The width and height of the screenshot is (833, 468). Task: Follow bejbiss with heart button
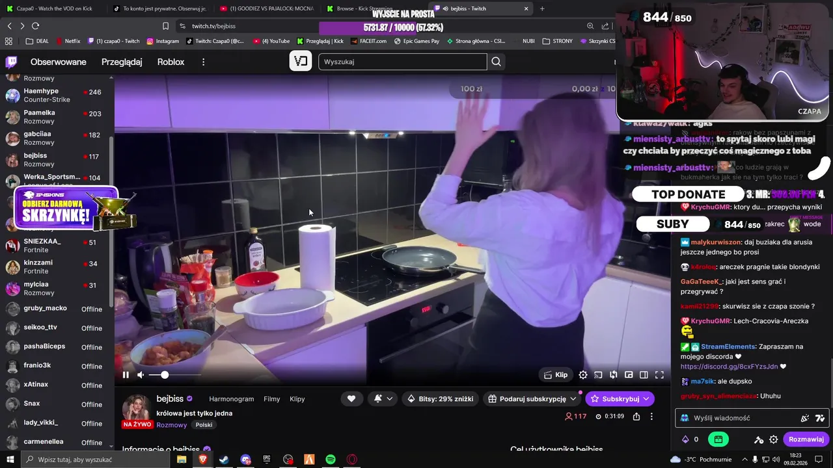pos(351,398)
